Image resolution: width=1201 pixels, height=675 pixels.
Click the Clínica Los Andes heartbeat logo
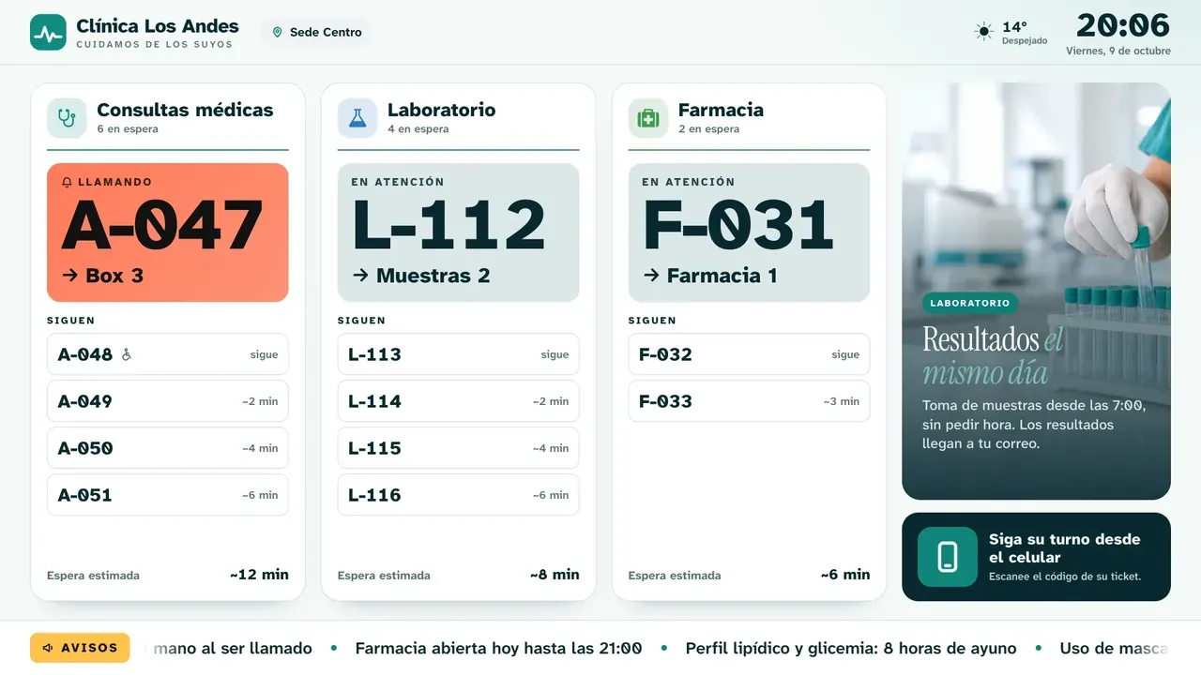coord(48,32)
